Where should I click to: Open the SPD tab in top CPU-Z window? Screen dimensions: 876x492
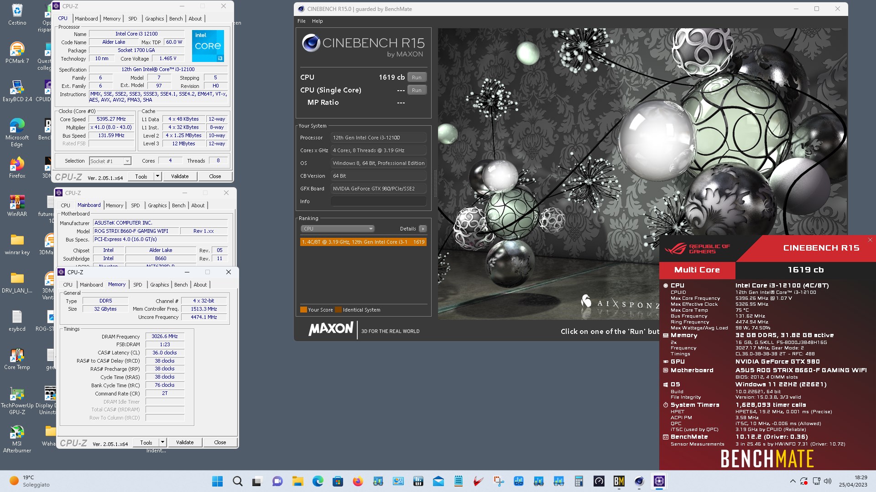click(133, 19)
